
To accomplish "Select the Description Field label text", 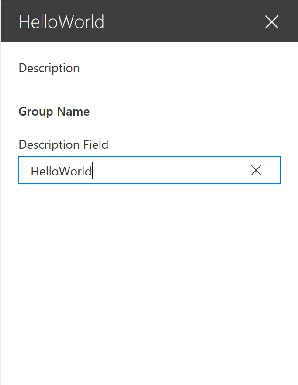I will (x=63, y=144).
